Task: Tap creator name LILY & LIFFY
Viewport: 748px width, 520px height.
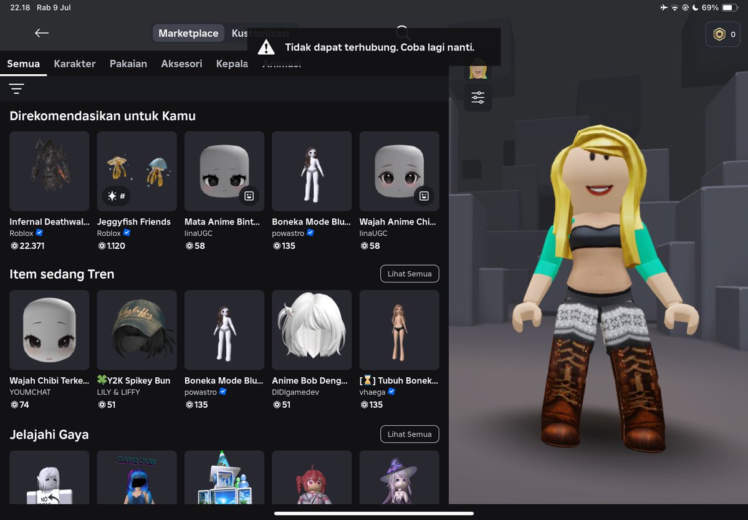Action: (x=118, y=392)
